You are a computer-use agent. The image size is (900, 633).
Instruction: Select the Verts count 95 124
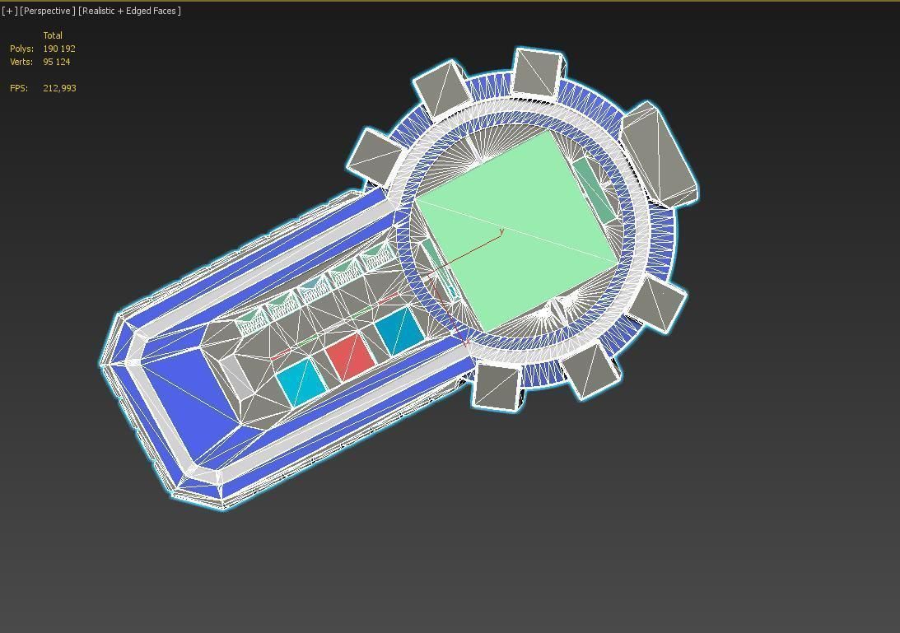pyautogui.click(x=57, y=62)
